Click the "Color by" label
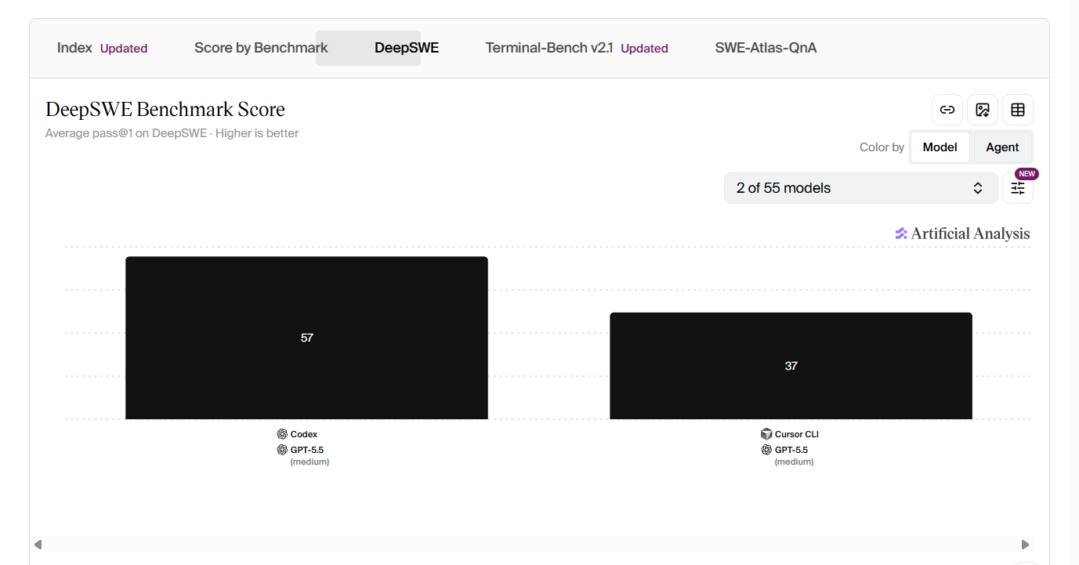The width and height of the screenshot is (1079, 565). [882, 147]
